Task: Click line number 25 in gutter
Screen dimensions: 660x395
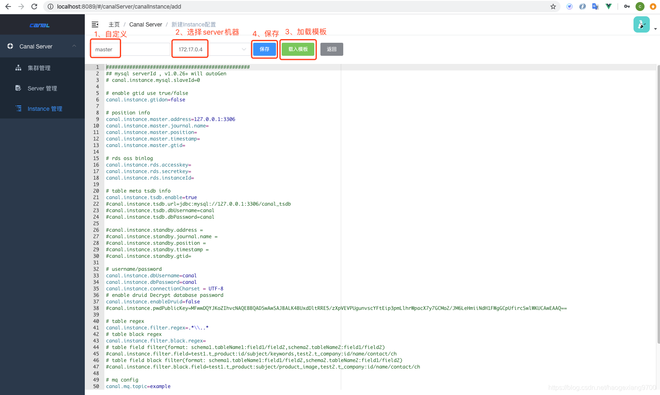Action: click(96, 224)
